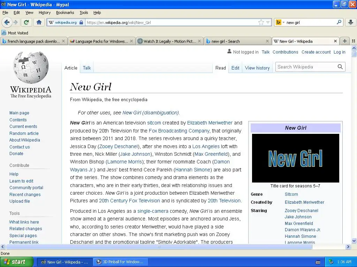Close the french language pack tab

(x=63, y=41)
